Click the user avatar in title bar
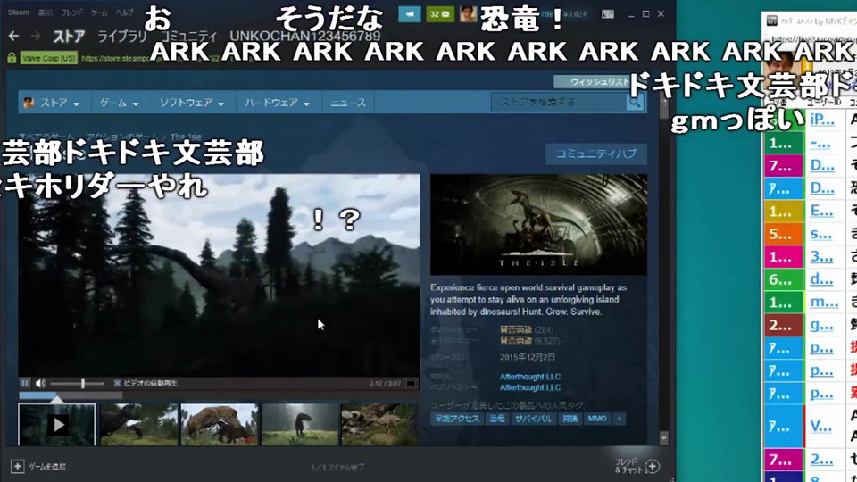Image resolution: width=857 pixels, height=482 pixels. click(x=468, y=14)
